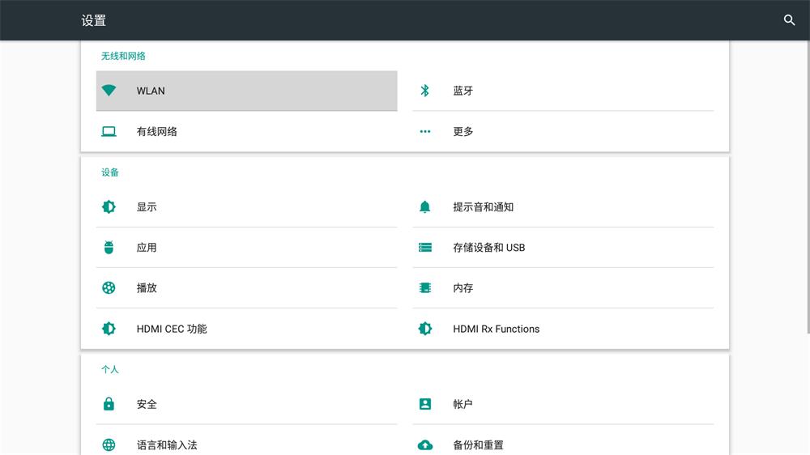Viewport: 810px width, 455px height.
Task: Click the globe icon for 语言和输入法
Action: pos(109,444)
